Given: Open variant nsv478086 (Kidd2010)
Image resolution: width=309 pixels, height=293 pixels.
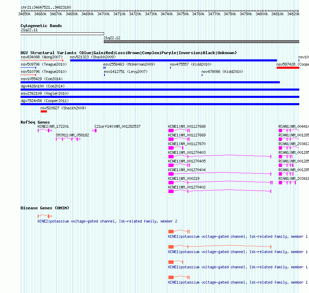Looking at the screenshot, I should click(222, 72).
